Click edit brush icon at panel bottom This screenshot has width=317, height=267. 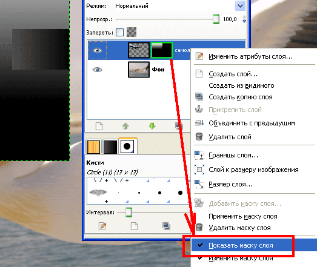point(102,226)
